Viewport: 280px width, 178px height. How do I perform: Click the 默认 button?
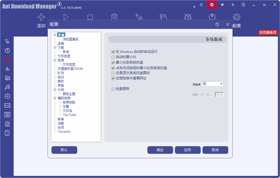[x=64, y=150]
